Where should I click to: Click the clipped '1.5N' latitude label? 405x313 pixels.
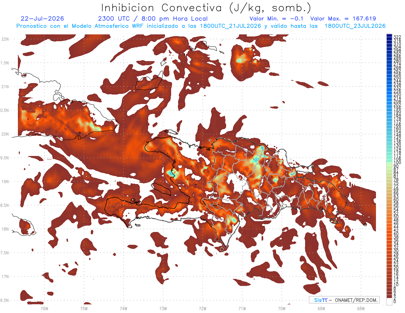tap(5, 63)
